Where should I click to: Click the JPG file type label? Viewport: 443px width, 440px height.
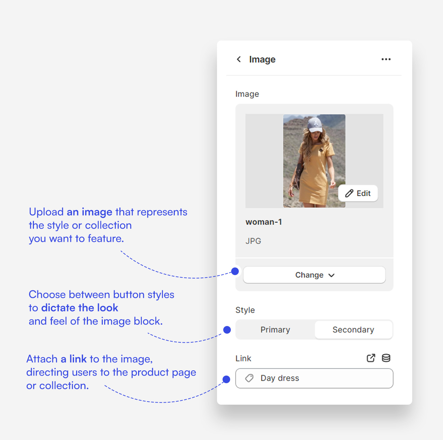pos(253,241)
